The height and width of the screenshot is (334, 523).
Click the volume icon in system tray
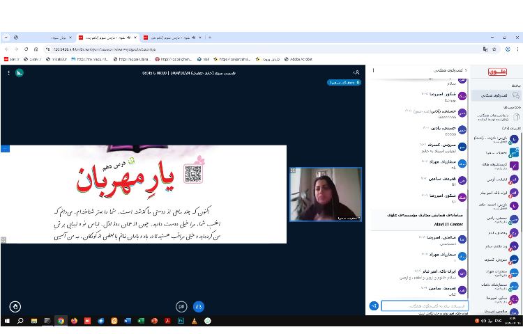(483, 321)
